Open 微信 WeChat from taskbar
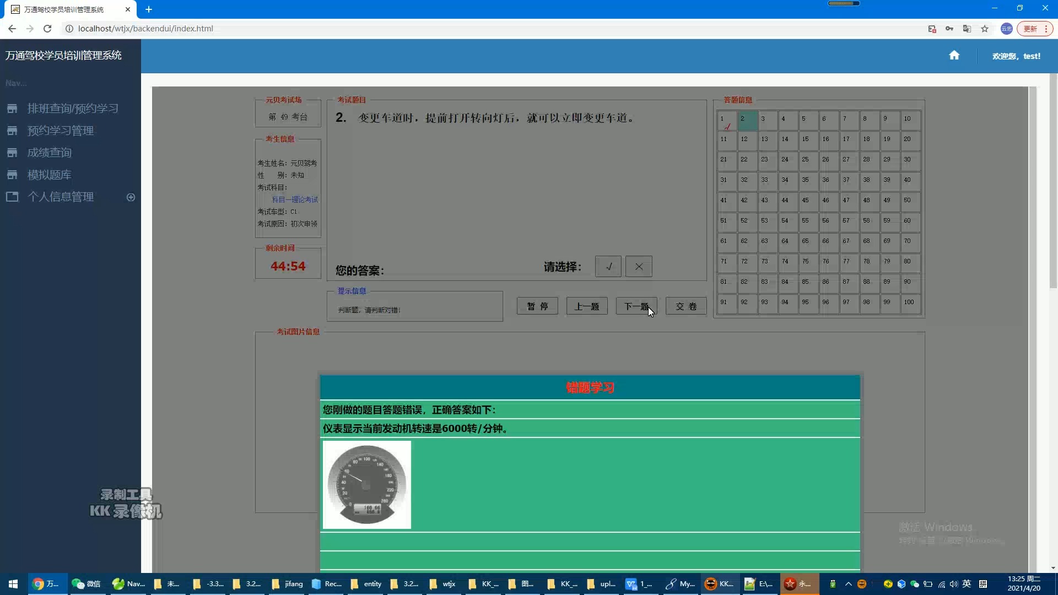The image size is (1058, 595). coord(87,584)
